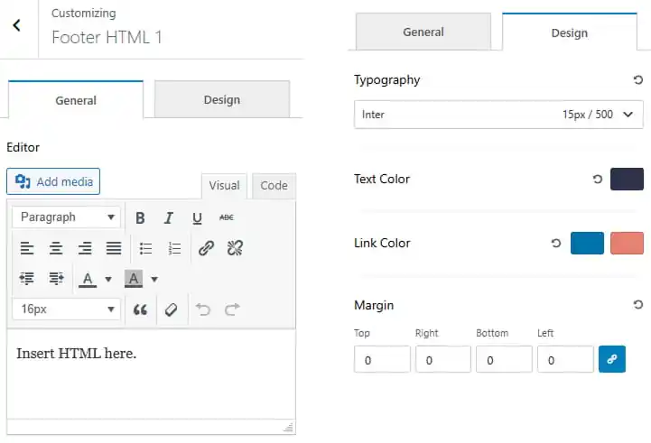
Task: Align text center in editor toolbar
Action: [x=56, y=248]
